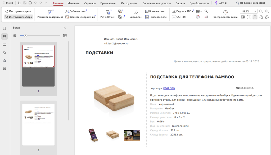Adjust the thumbnail size slider handle

point(25,36)
